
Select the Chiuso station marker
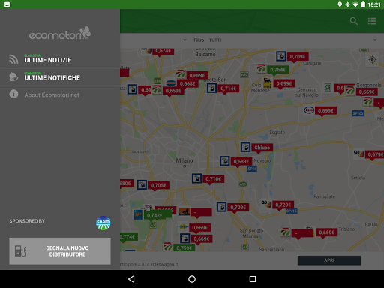[262, 148]
